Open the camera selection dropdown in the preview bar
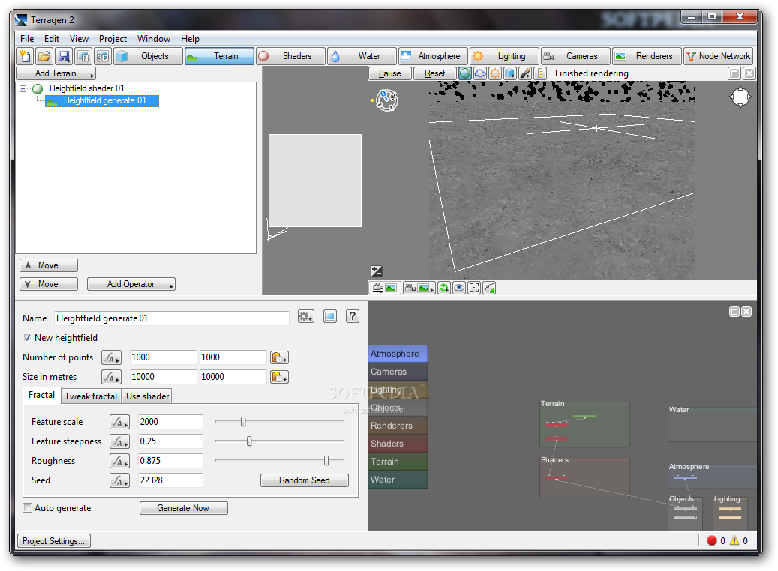The width and height of the screenshot is (778, 571). pyautogui.click(x=419, y=288)
